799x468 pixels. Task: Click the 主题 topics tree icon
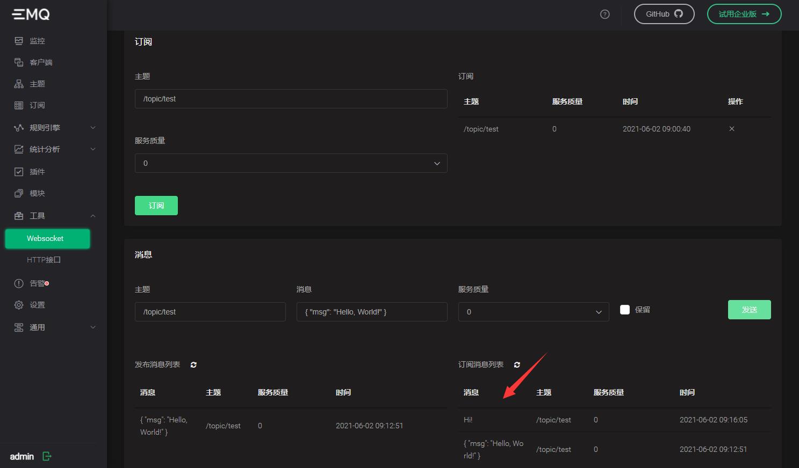click(19, 84)
